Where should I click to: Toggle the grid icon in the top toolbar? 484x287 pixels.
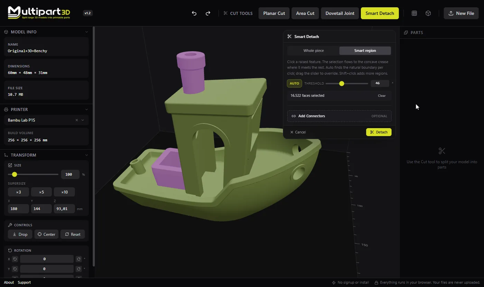coord(414,13)
